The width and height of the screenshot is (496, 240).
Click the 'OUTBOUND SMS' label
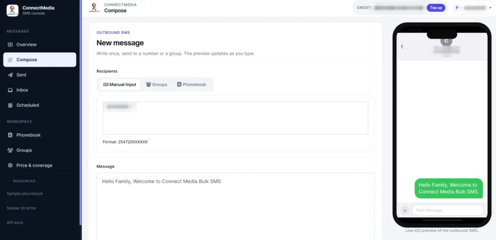(x=113, y=32)
